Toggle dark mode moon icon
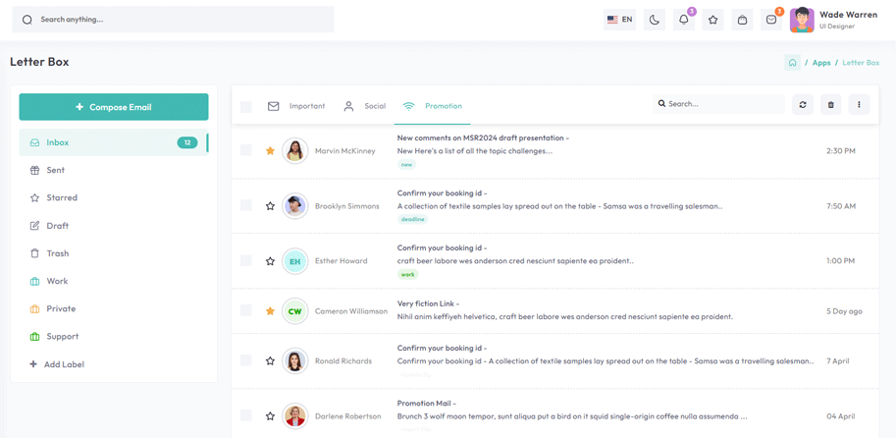The height and width of the screenshot is (438, 896). [655, 20]
